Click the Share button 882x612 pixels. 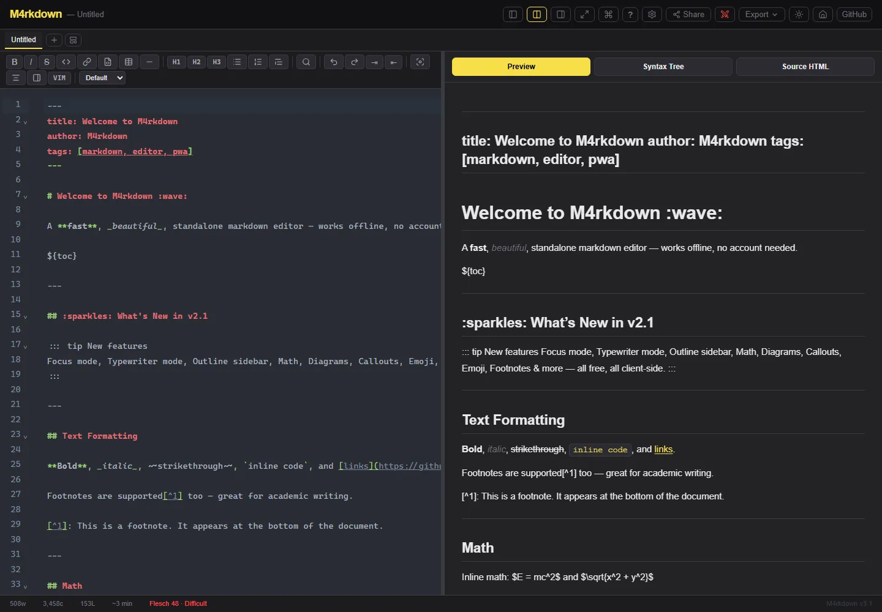pos(688,14)
